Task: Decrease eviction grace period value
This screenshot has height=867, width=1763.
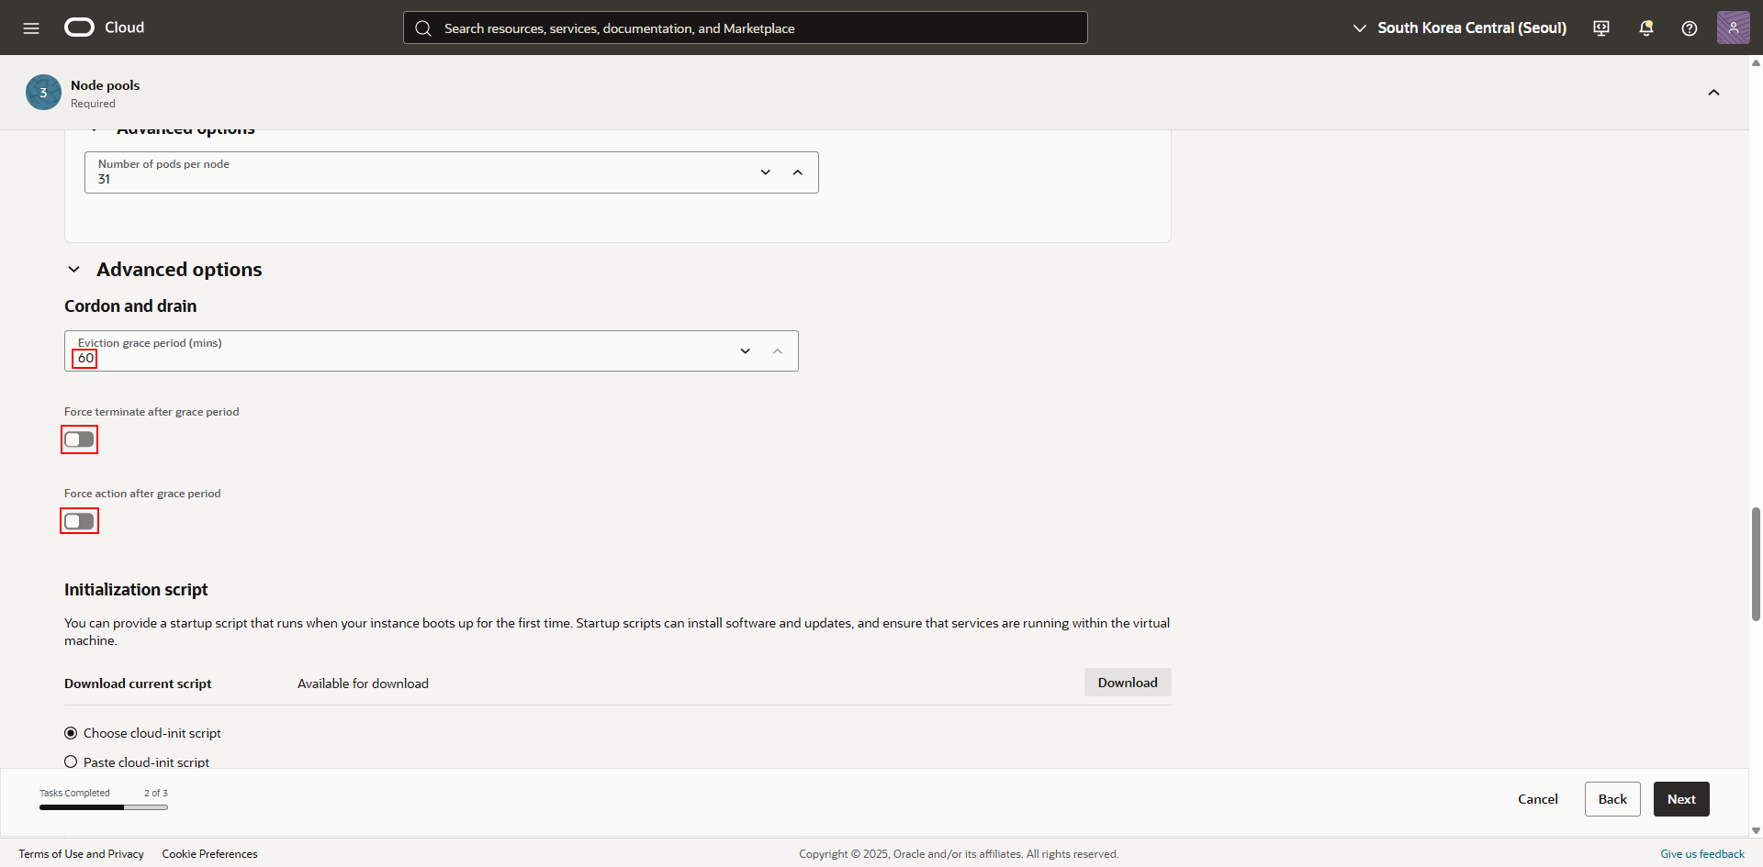Action: click(745, 351)
